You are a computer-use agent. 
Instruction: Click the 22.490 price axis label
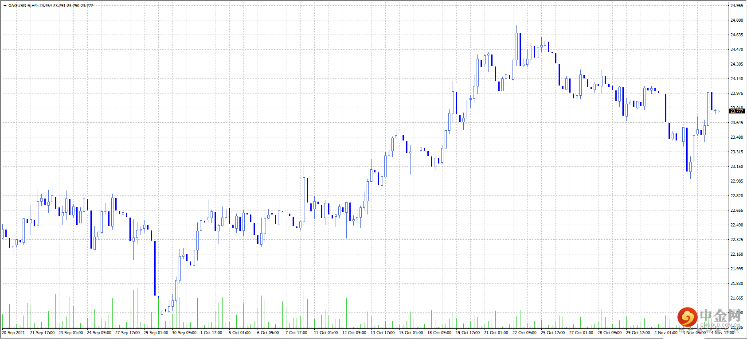click(737, 225)
